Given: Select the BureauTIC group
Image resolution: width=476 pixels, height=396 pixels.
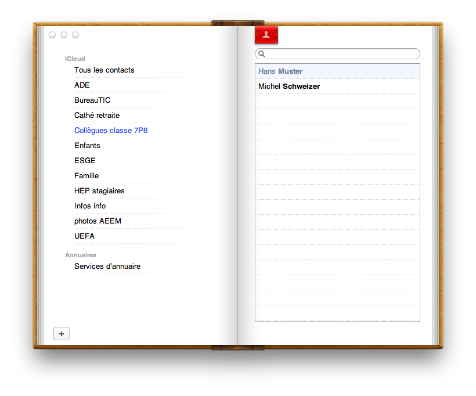Looking at the screenshot, I should pyautogui.click(x=92, y=100).
